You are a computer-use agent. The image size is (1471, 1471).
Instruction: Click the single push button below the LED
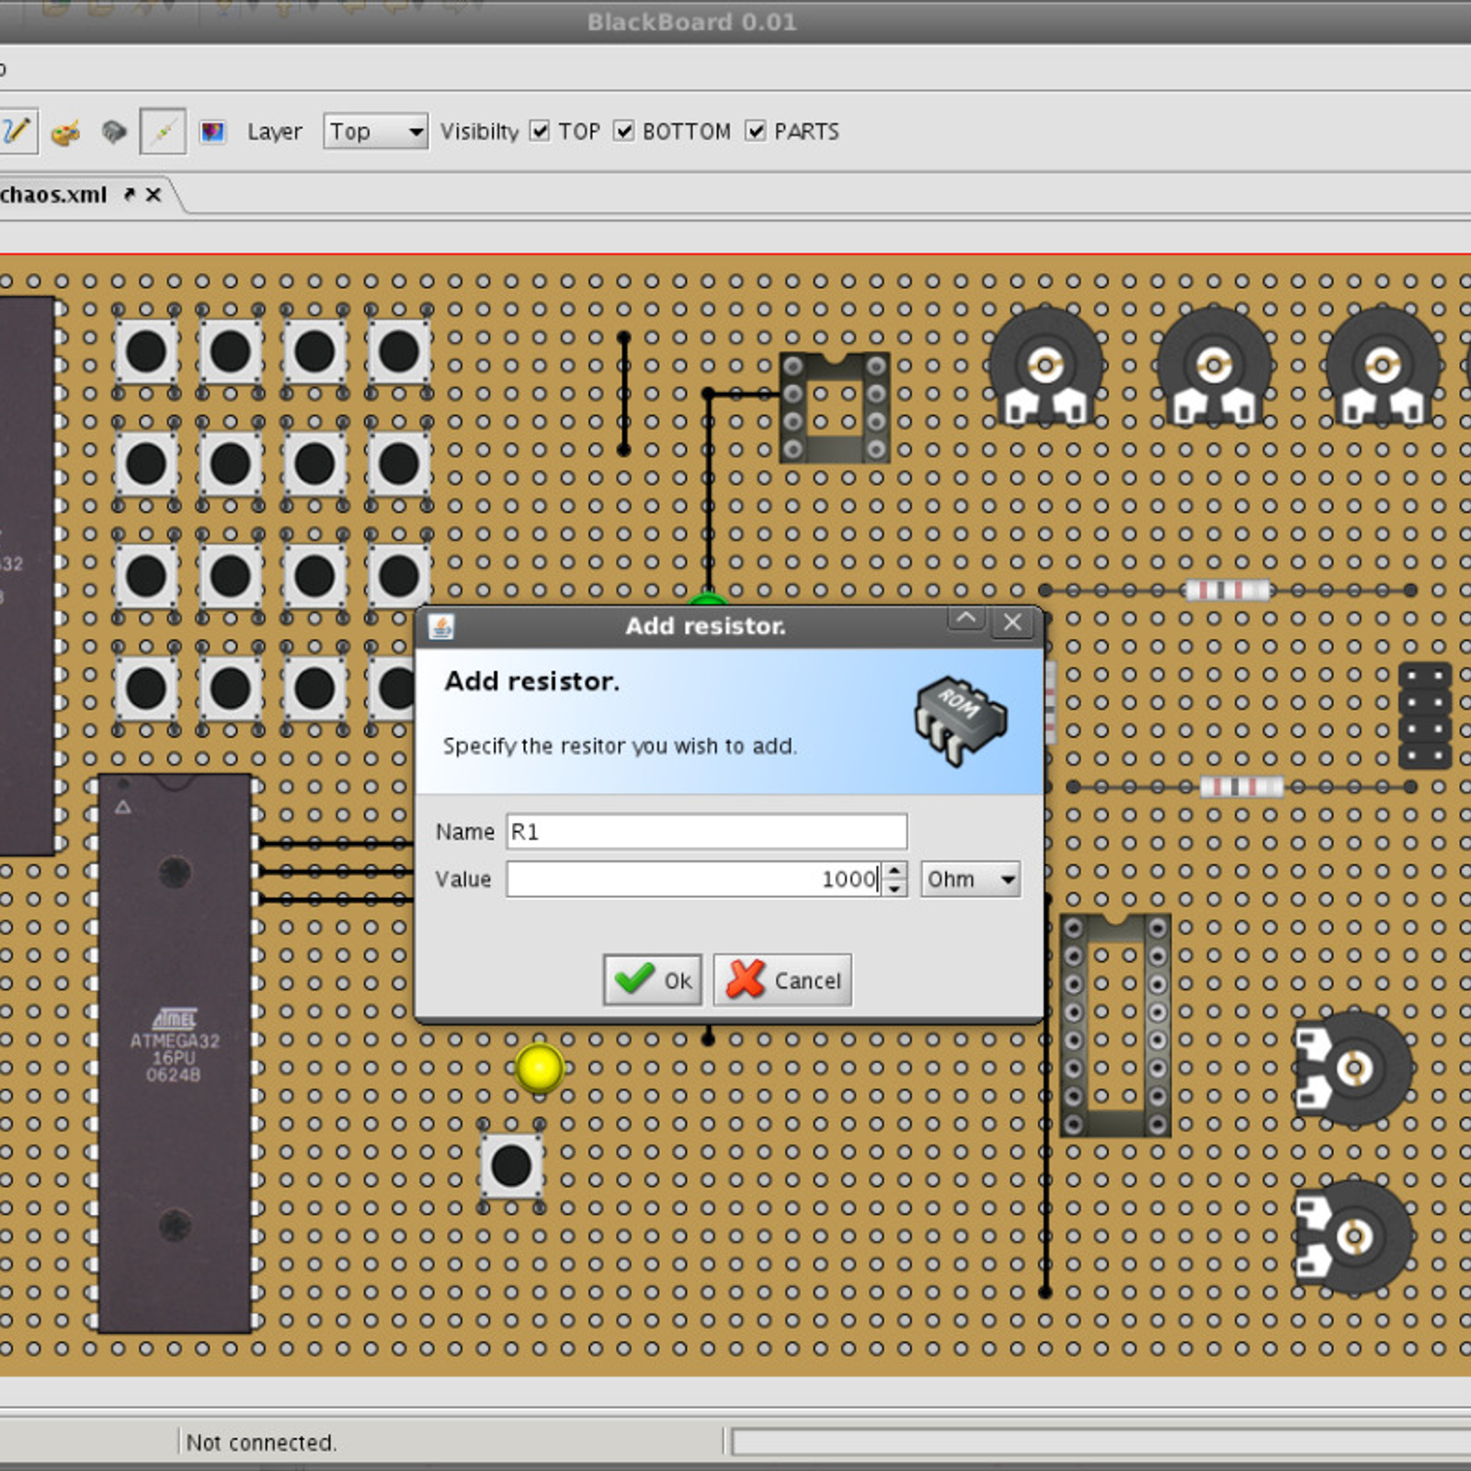511,1166
